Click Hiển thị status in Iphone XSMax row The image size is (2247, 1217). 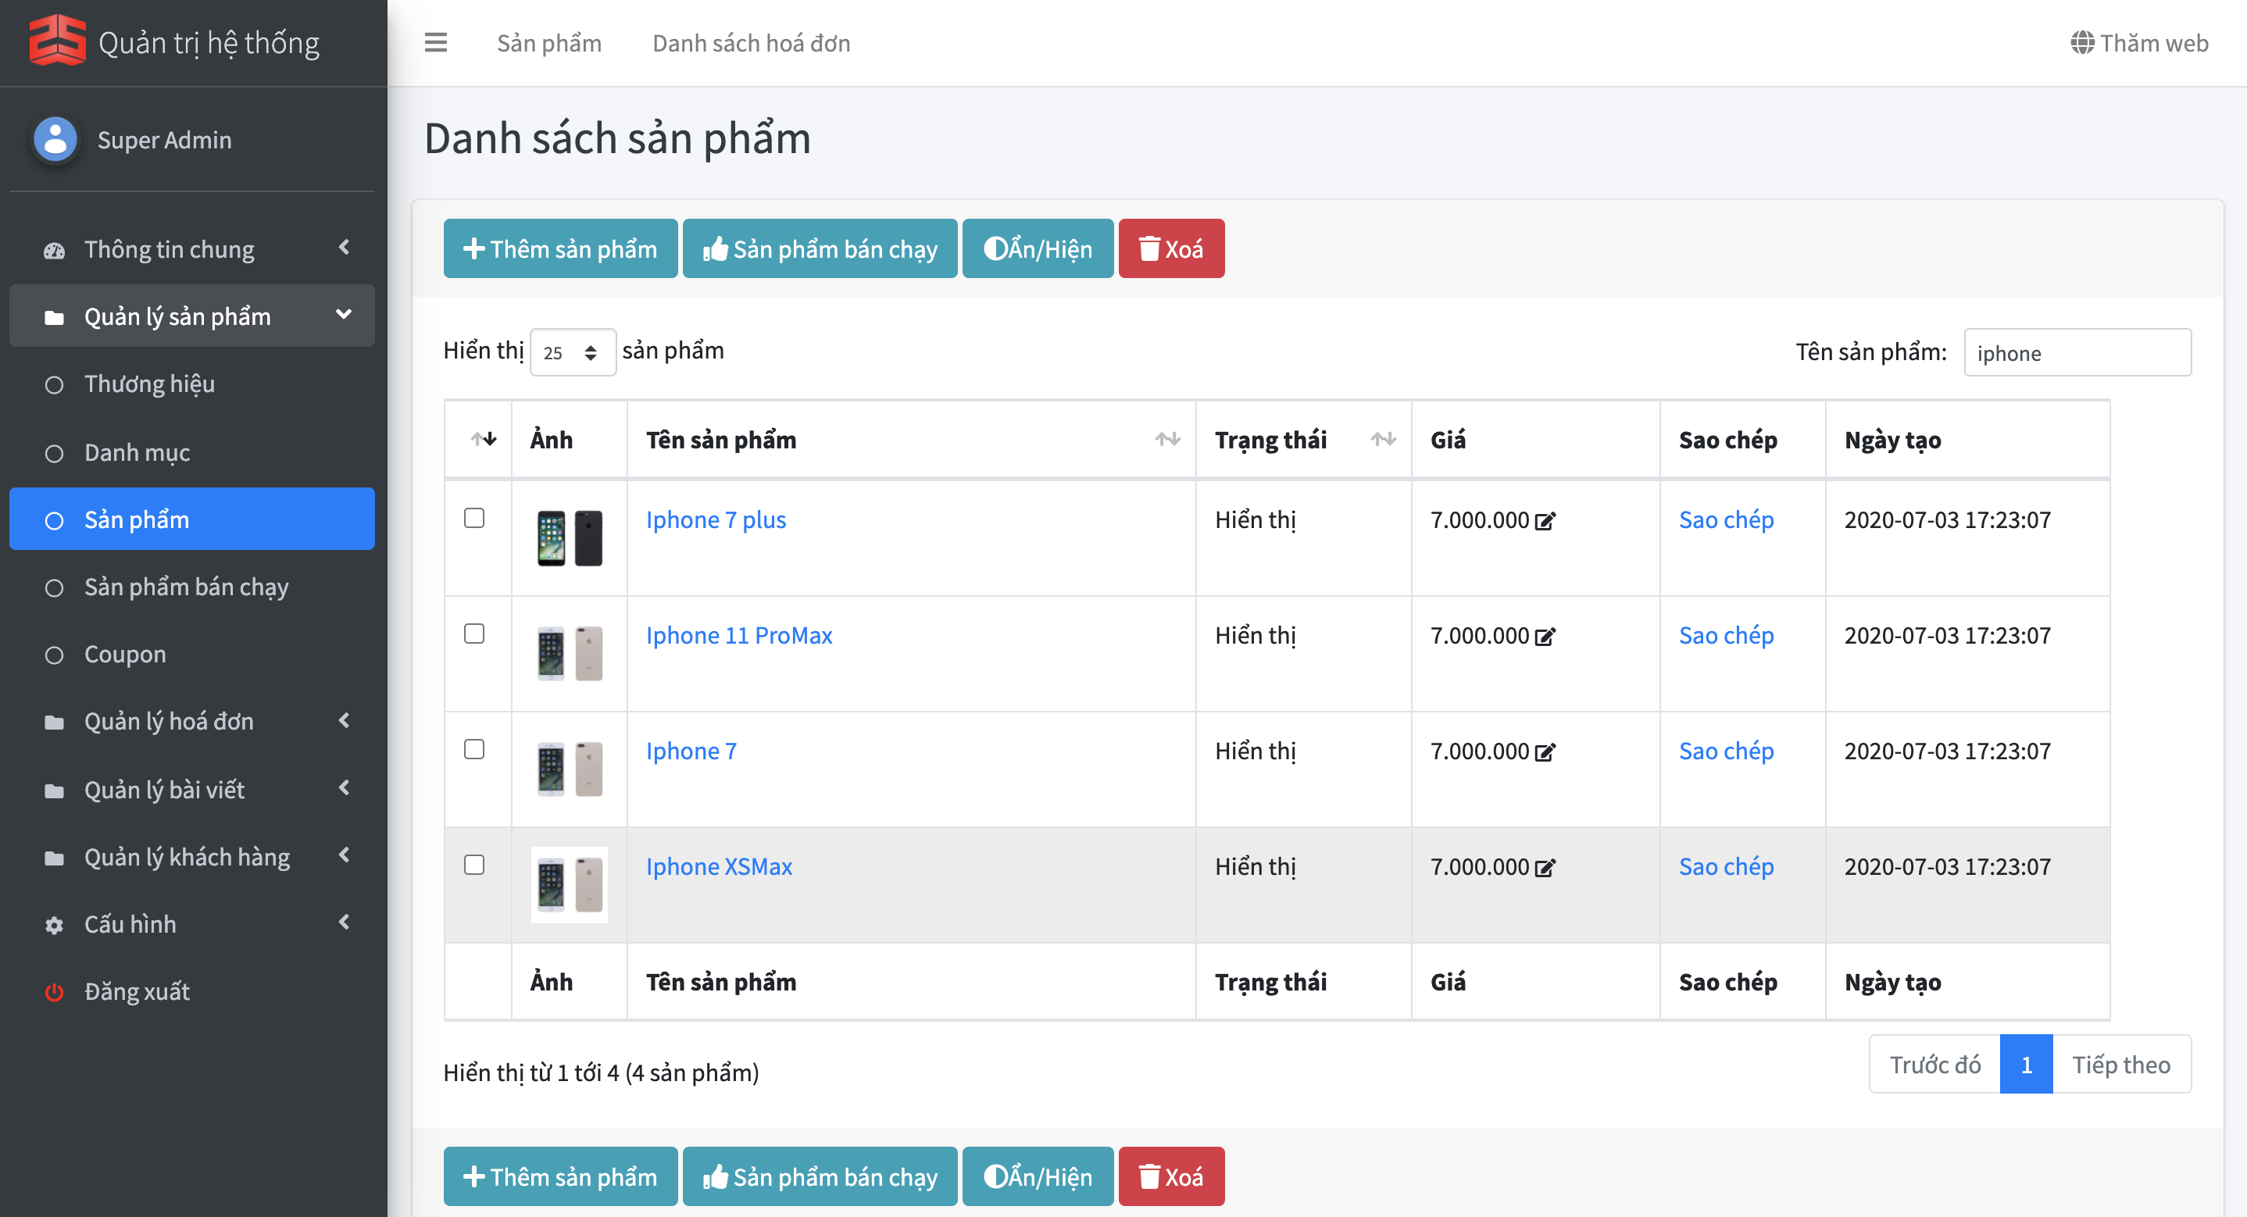[1256, 867]
